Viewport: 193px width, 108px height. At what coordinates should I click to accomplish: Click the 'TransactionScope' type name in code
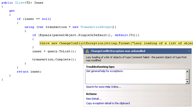click(x=96, y=27)
